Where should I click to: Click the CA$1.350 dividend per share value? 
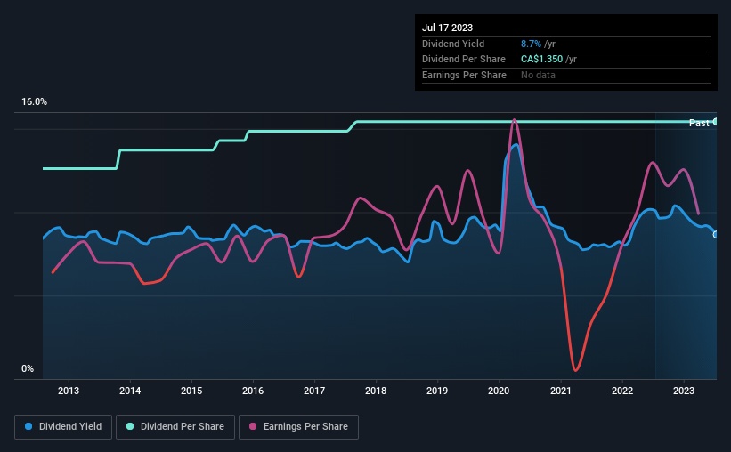click(x=541, y=60)
